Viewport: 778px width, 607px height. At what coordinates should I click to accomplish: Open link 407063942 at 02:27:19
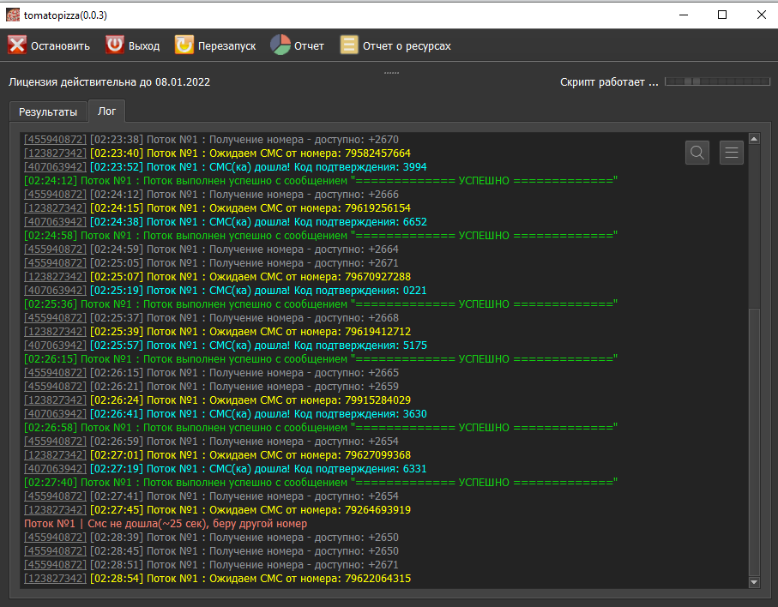point(55,469)
